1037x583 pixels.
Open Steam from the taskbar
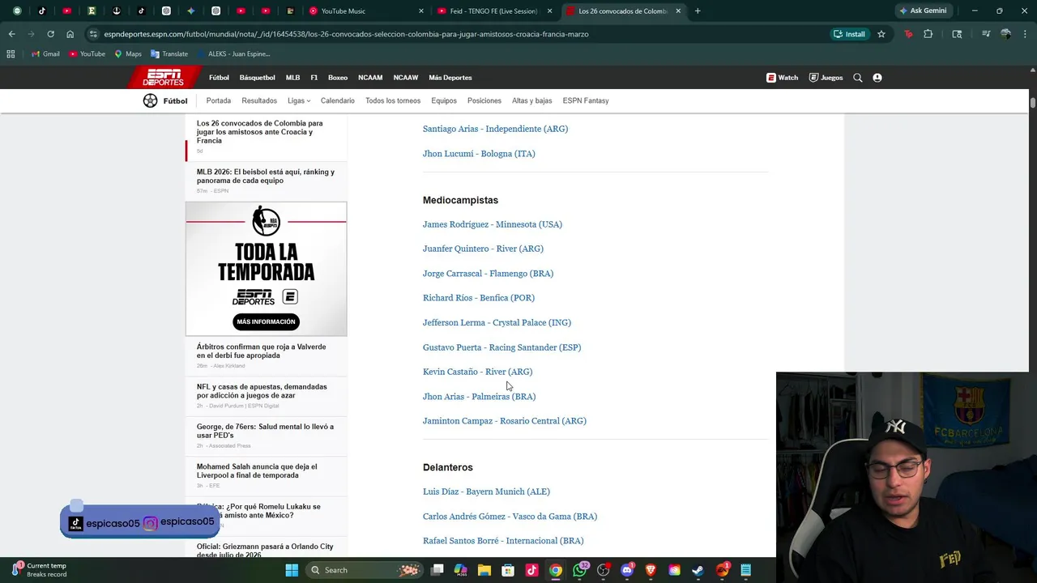coord(698,570)
